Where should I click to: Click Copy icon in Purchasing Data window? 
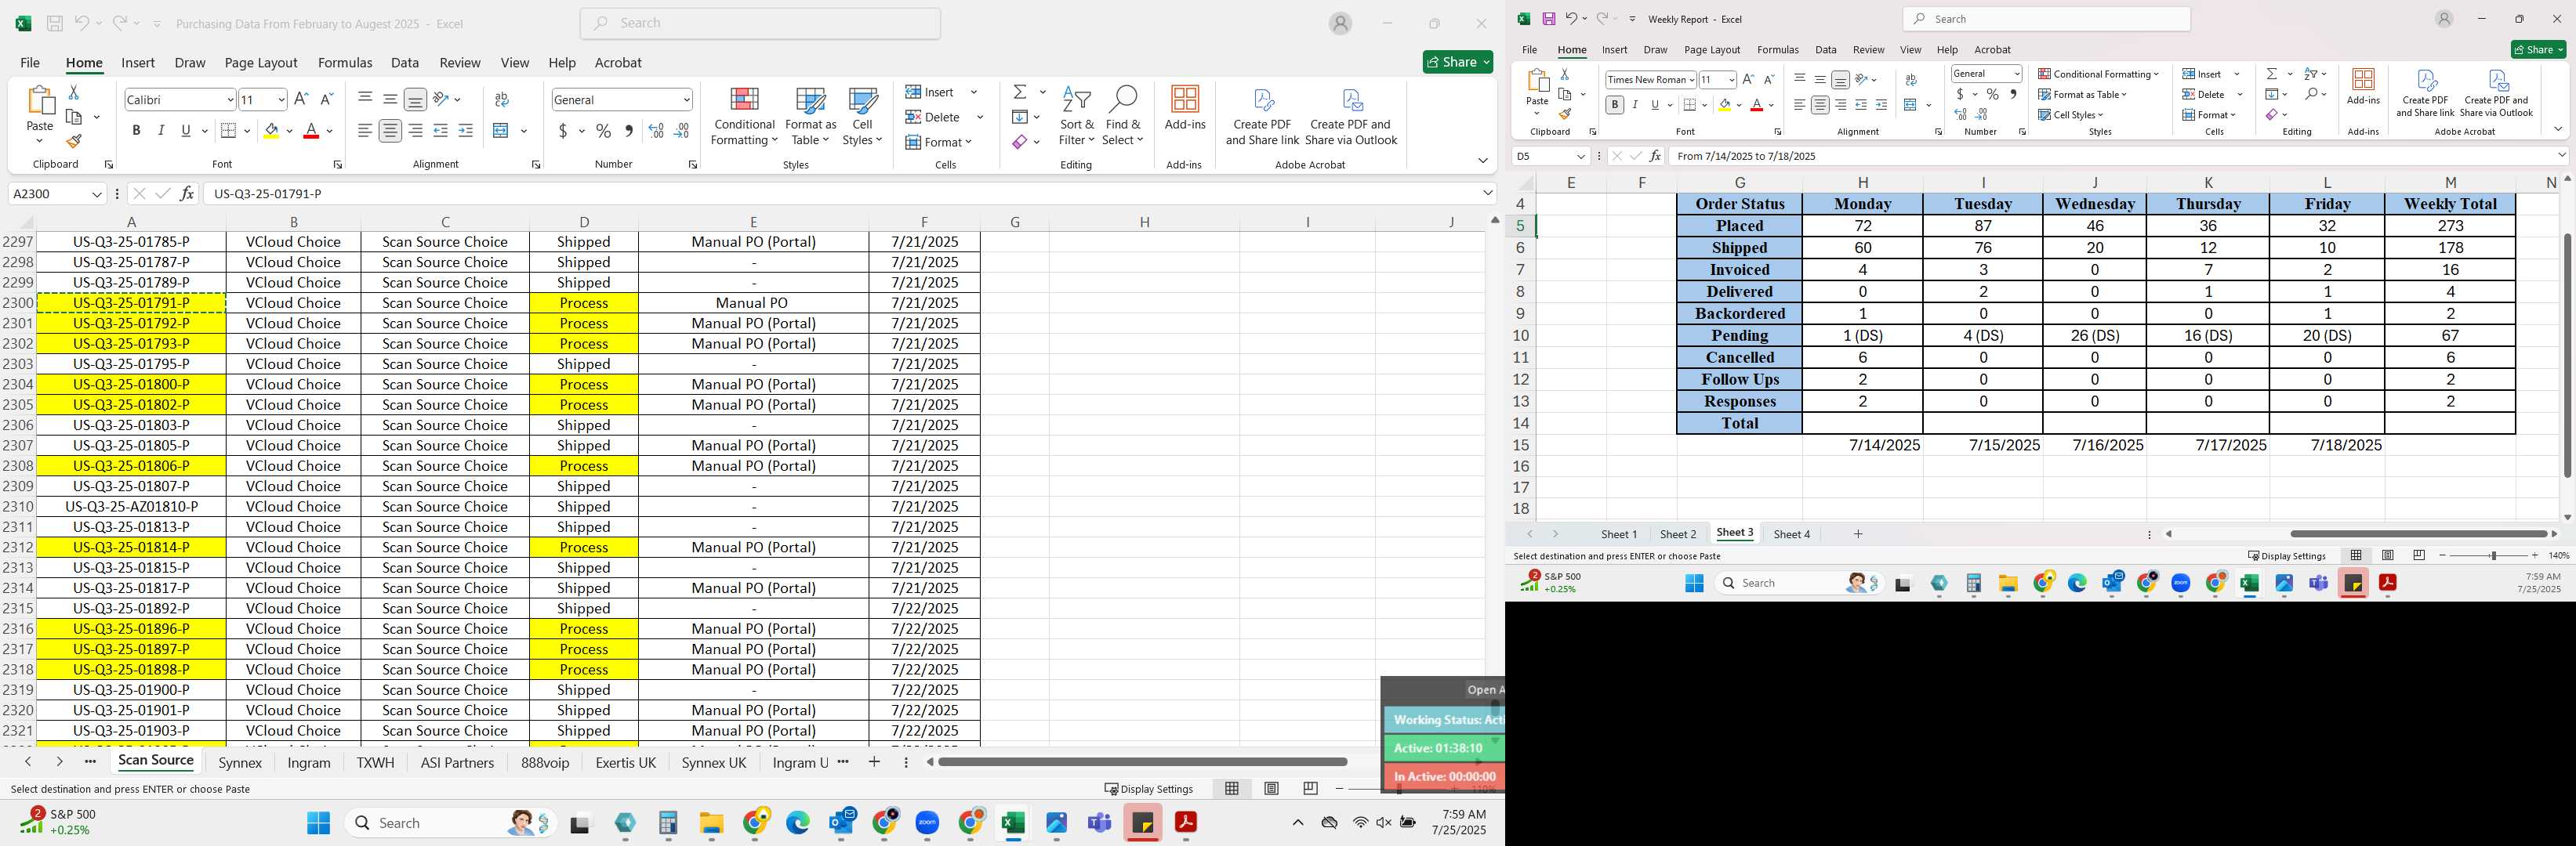tap(73, 117)
